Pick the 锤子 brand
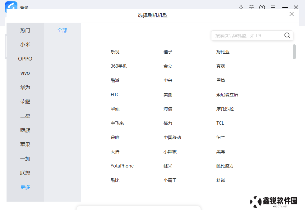 (168, 52)
